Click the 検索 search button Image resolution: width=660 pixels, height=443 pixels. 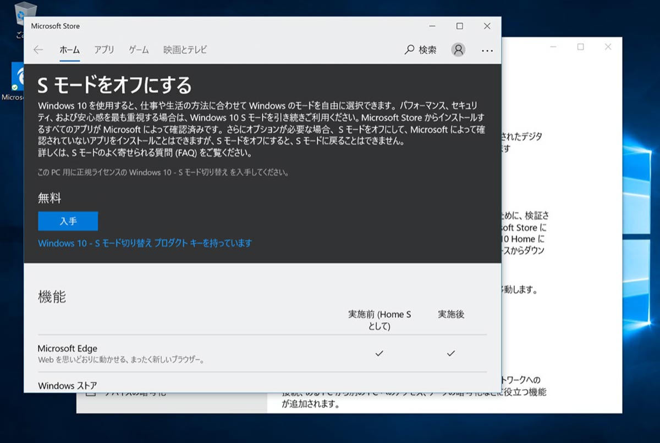coord(421,50)
